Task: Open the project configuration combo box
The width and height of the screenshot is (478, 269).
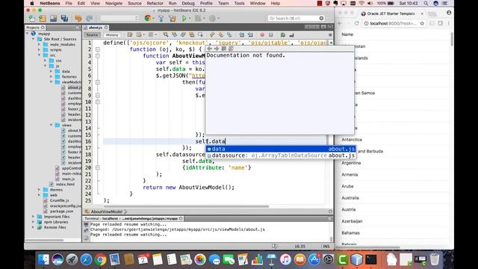Action: pos(119,18)
